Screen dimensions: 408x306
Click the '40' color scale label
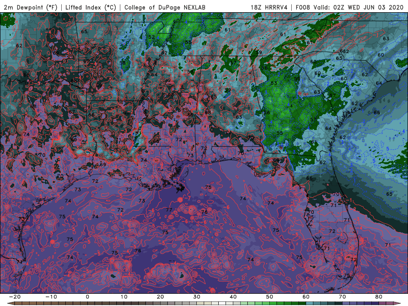pos(233,297)
